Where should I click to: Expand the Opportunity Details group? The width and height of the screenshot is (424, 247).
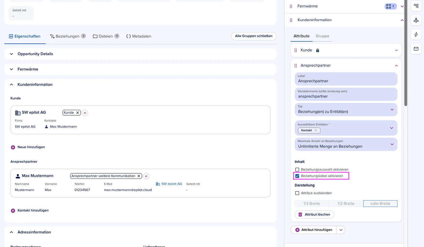(x=11, y=54)
